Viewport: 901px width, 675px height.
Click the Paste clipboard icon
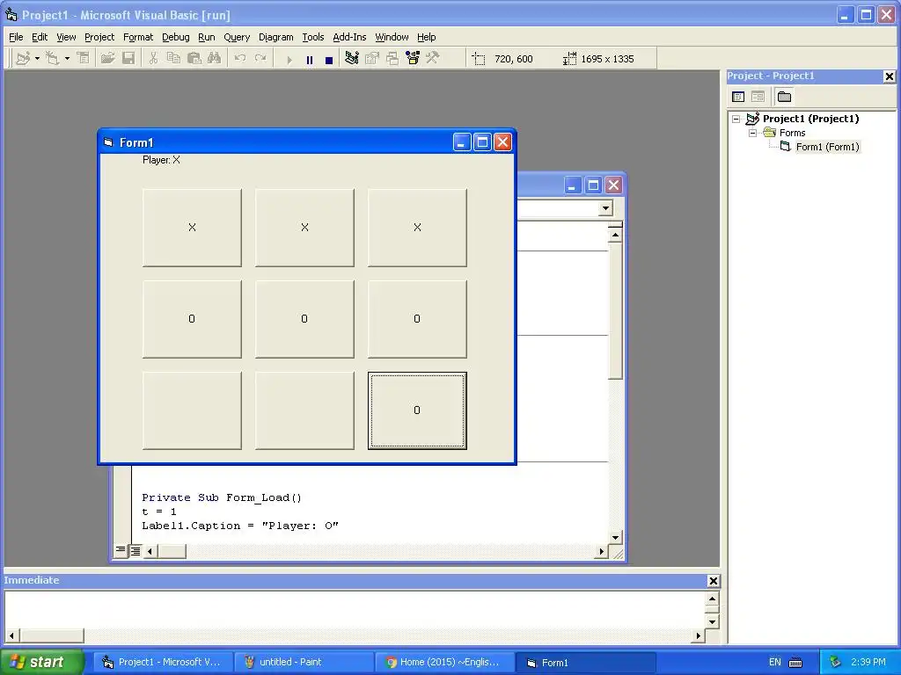coord(194,59)
